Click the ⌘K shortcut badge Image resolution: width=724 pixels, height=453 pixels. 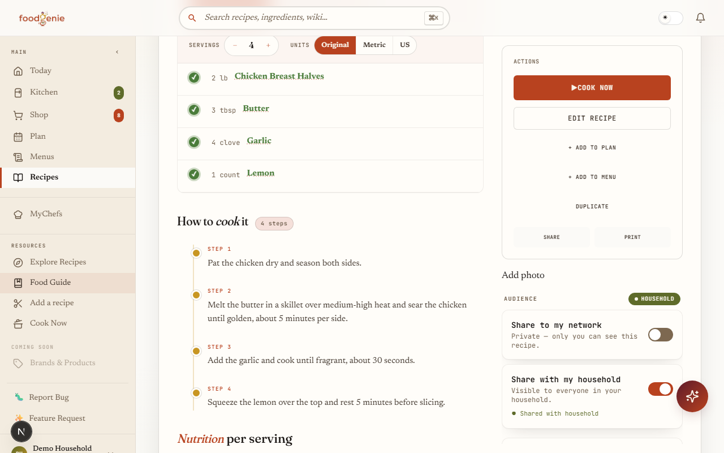click(434, 18)
